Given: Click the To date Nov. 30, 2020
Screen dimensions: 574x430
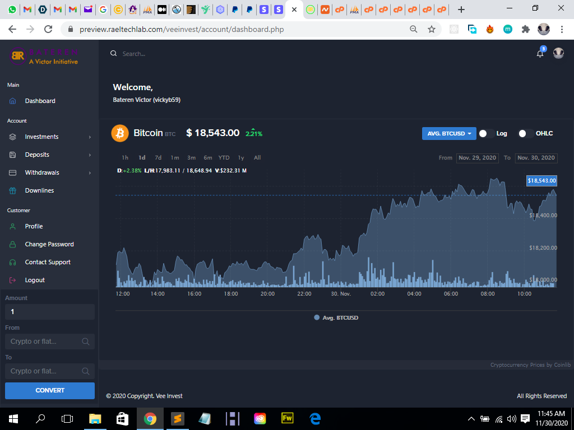Looking at the screenshot, I should point(536,158).
